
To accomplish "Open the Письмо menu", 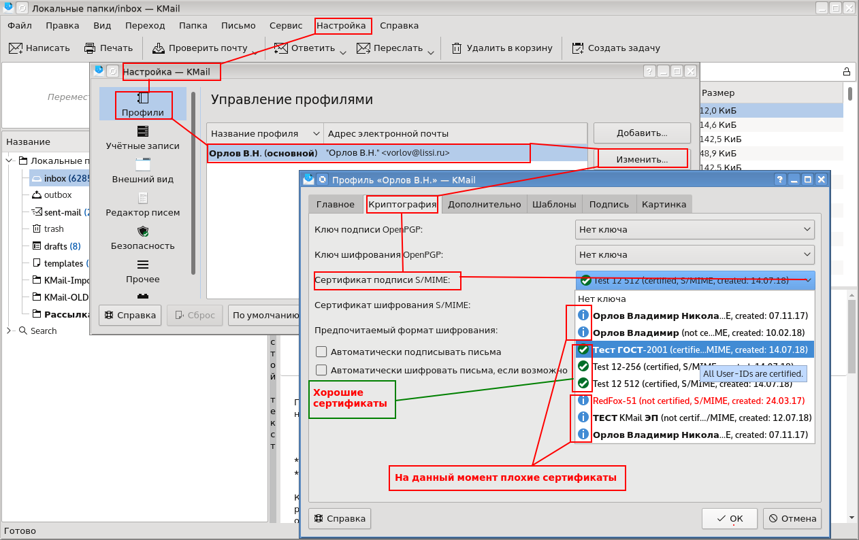I will [x=238, y=26].
